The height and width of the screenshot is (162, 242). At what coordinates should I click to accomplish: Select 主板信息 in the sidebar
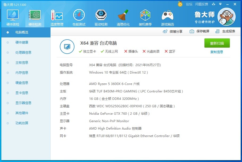coord(22,63)
